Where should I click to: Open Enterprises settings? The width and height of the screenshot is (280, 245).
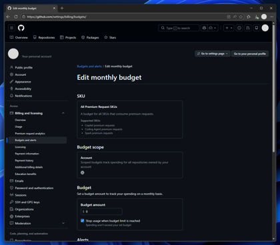22,216
